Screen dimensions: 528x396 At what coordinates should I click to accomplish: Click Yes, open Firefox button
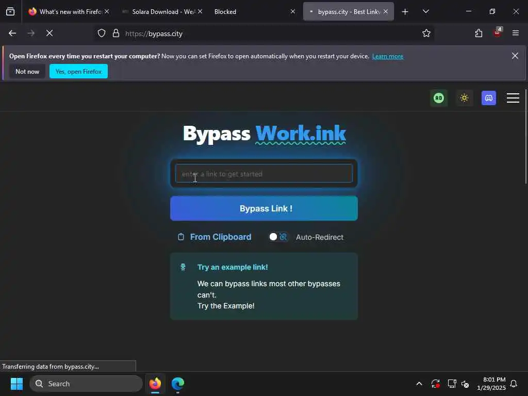[x=78, y=71]
